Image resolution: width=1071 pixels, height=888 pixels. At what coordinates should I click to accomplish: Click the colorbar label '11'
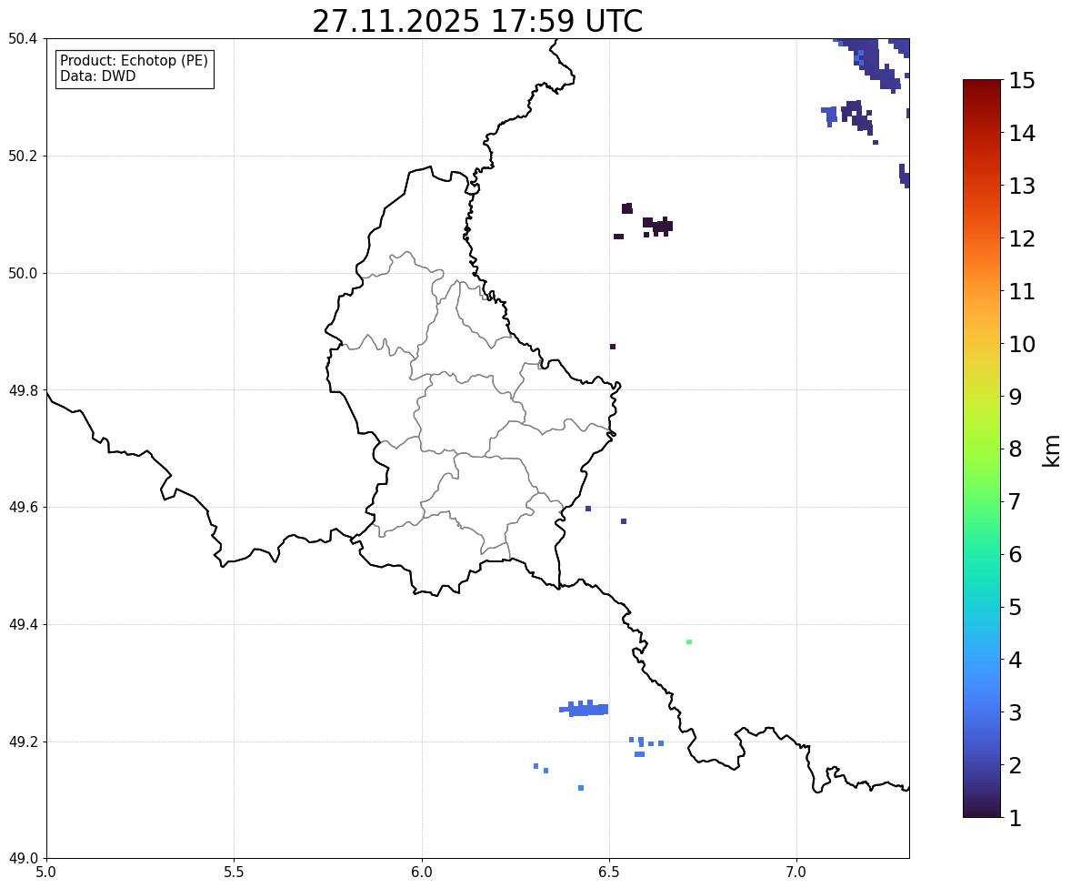[1022, 291]
